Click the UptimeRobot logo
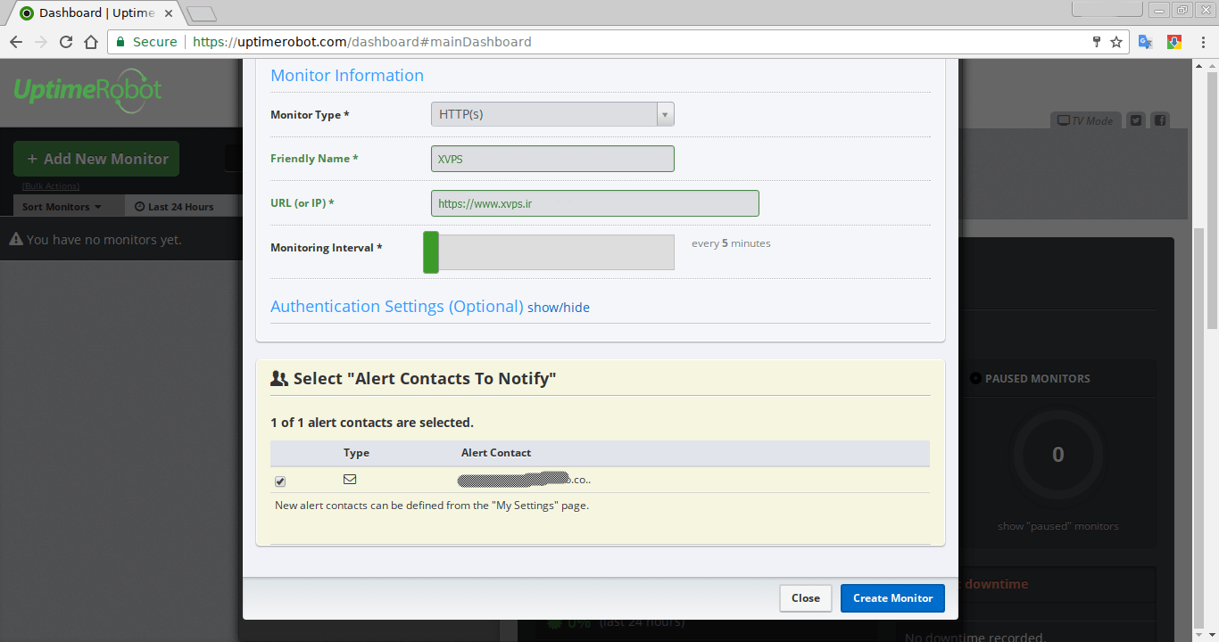 point(87,91)
